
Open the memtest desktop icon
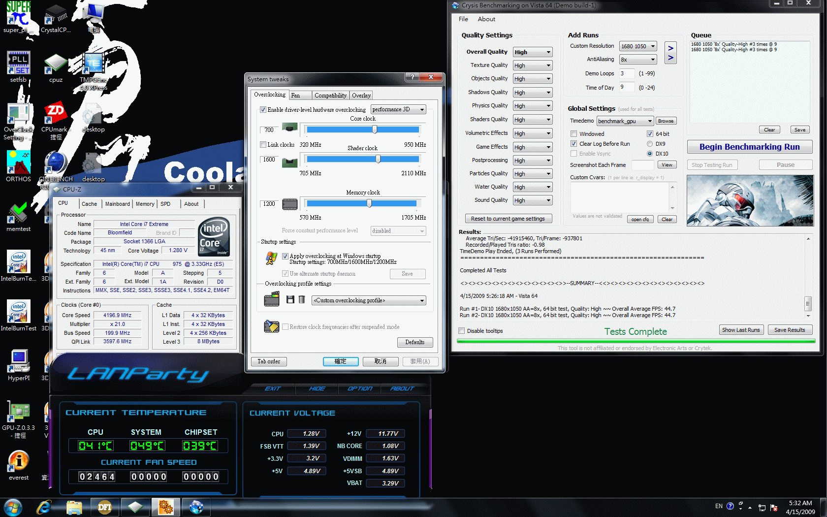[x=18, y=214]
